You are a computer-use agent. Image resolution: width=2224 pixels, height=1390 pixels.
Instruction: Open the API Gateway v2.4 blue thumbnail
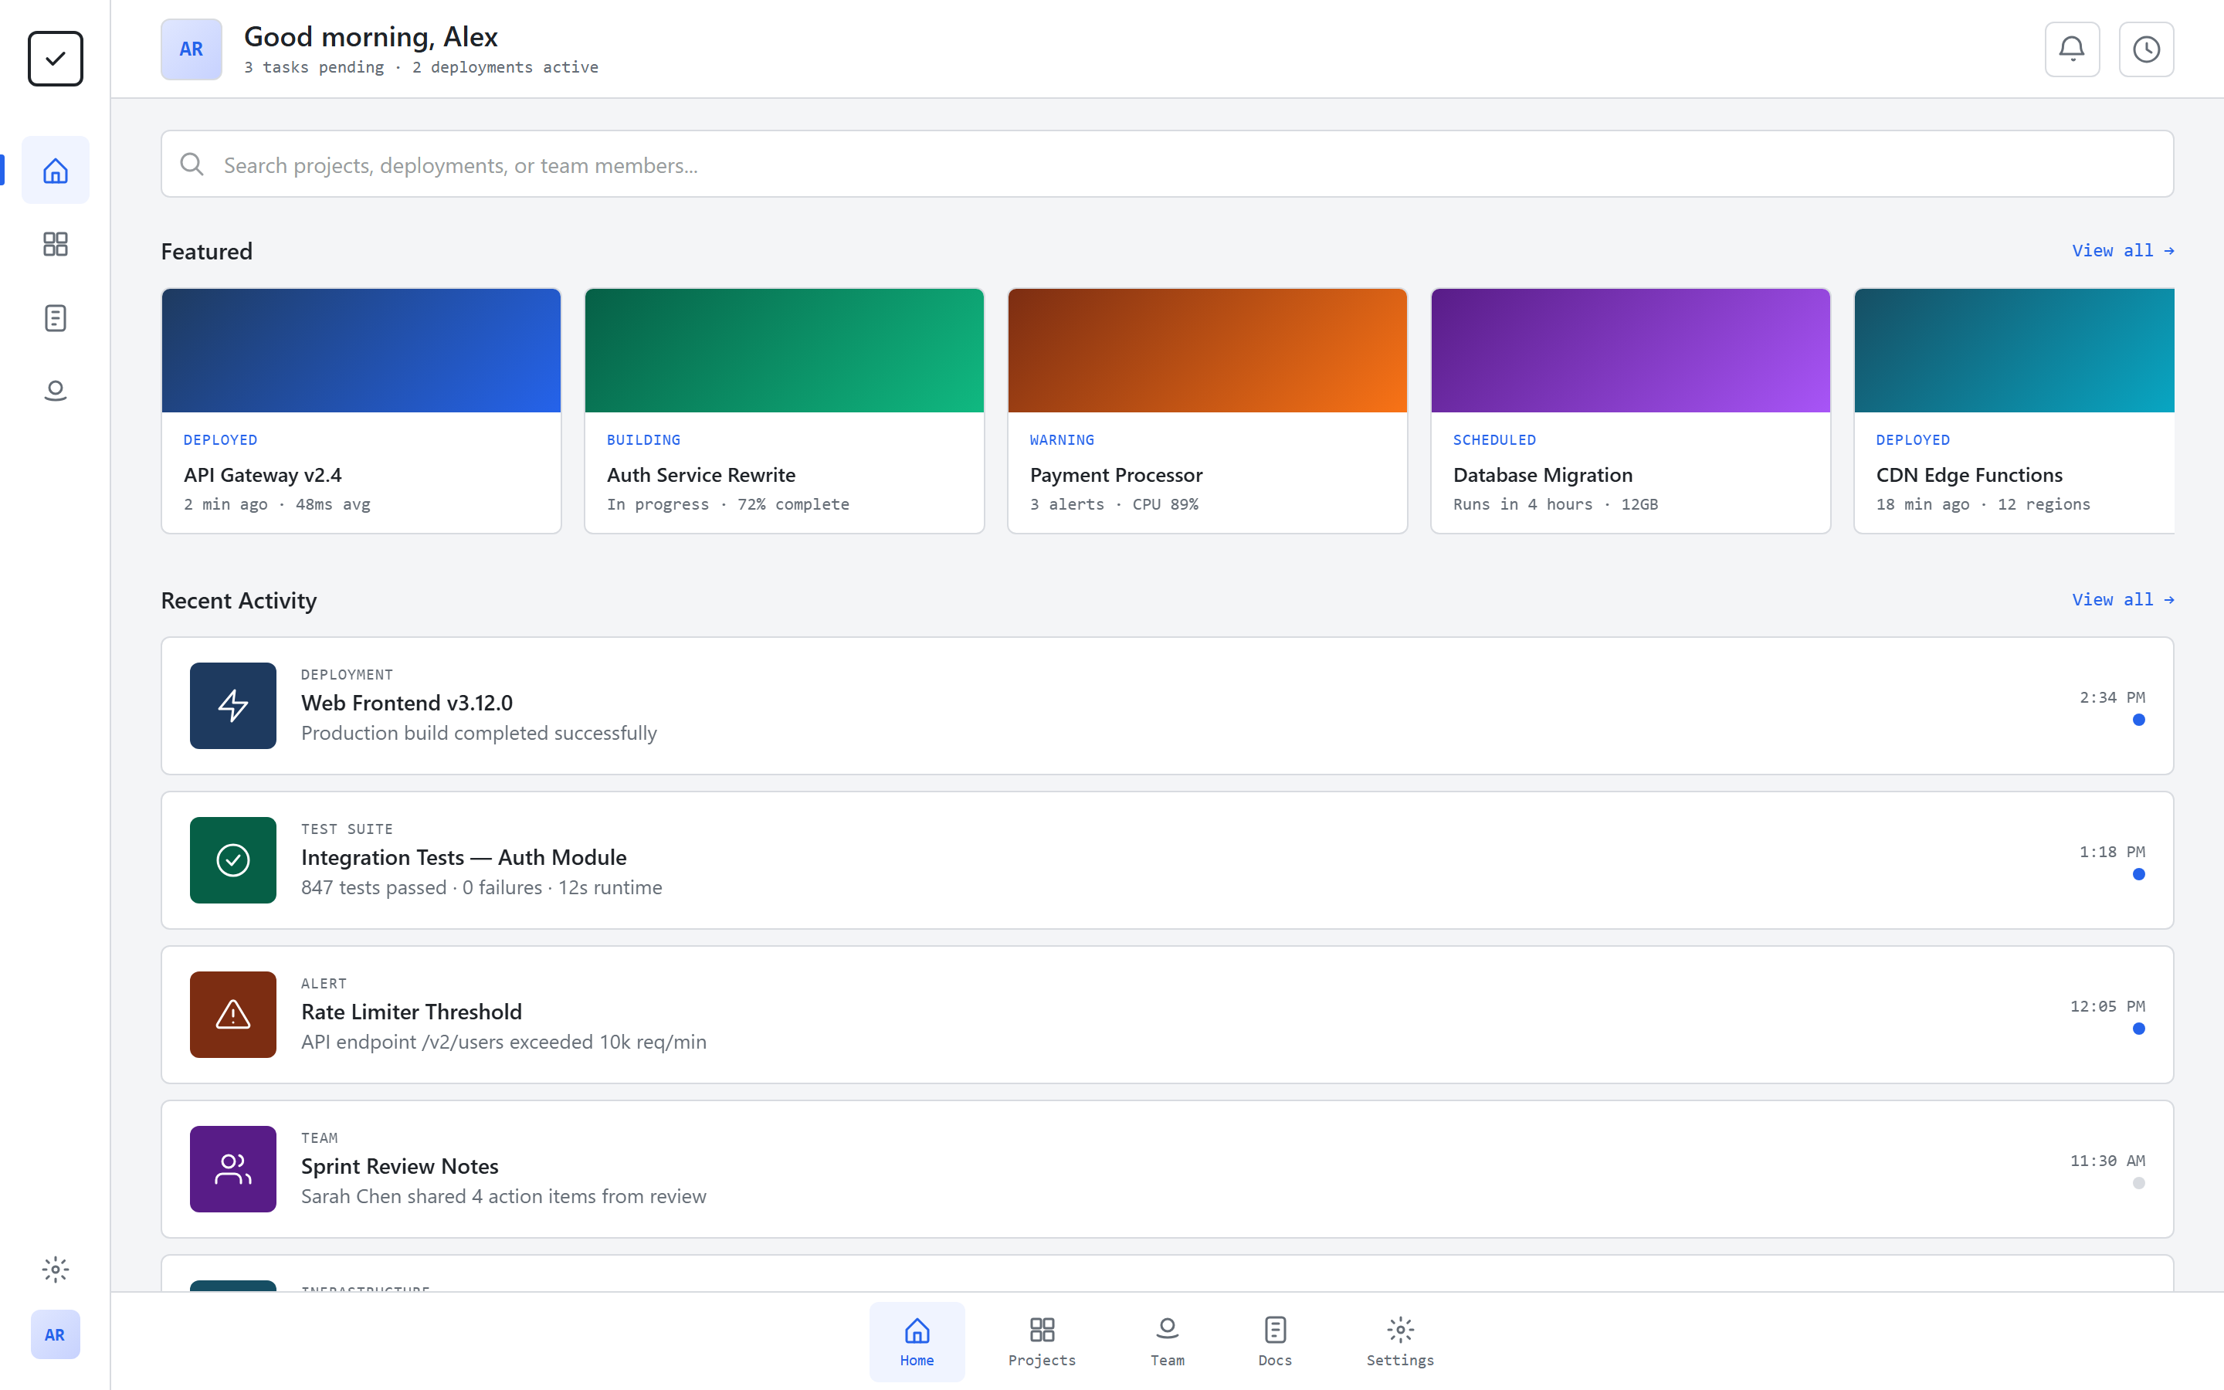click(x=361, y=351)
